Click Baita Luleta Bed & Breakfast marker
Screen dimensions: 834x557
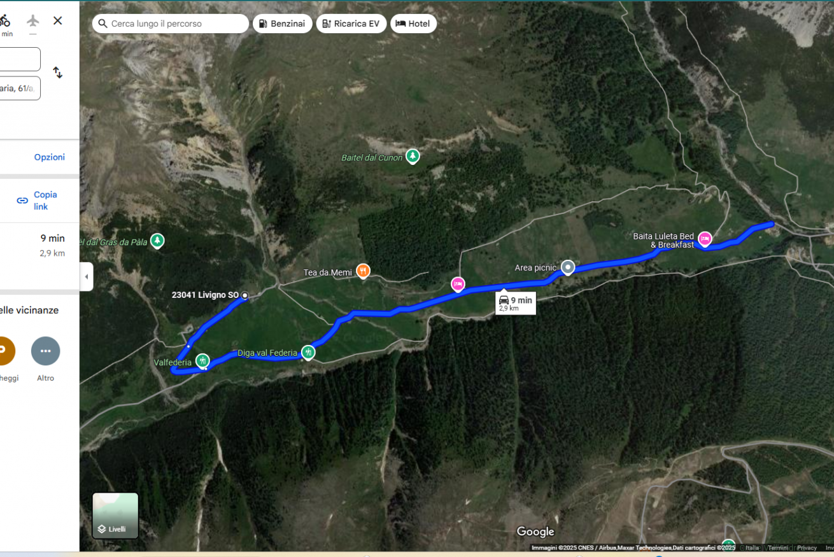pyautogui.click(x=705, y=239)
